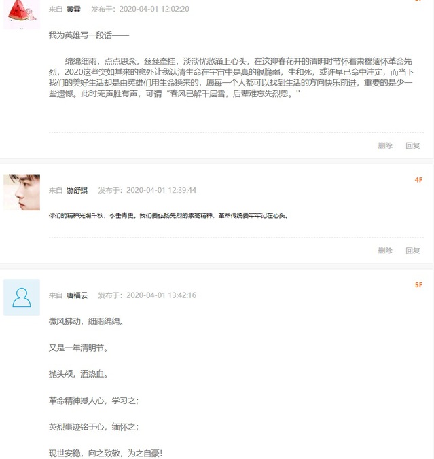Reply to the 4F comment
Viewport: 434px width, 459px height.
(413, 251)
